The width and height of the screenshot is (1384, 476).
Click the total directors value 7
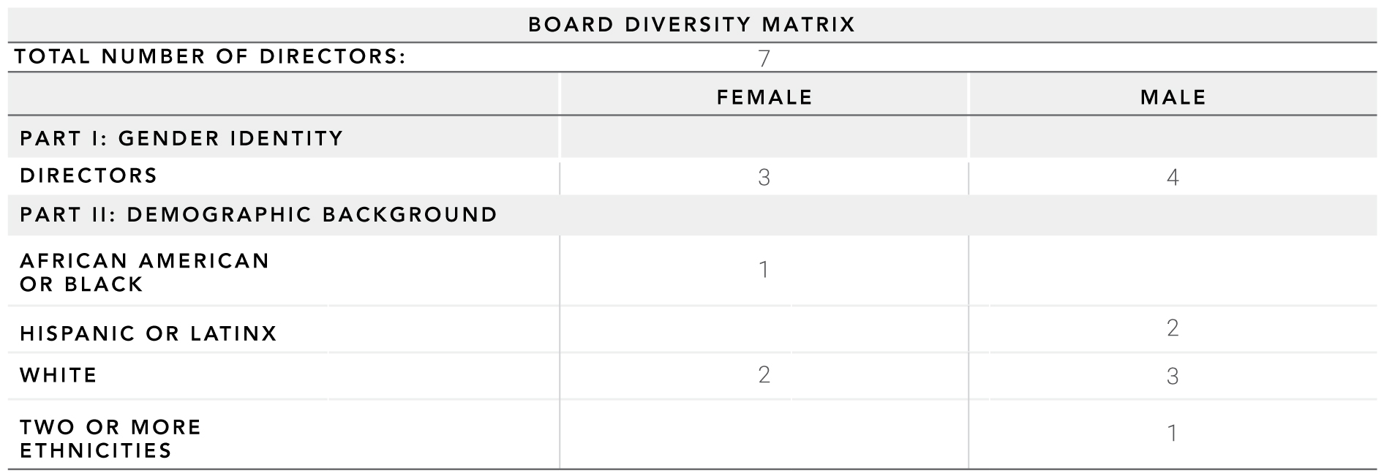pos(764,58)
